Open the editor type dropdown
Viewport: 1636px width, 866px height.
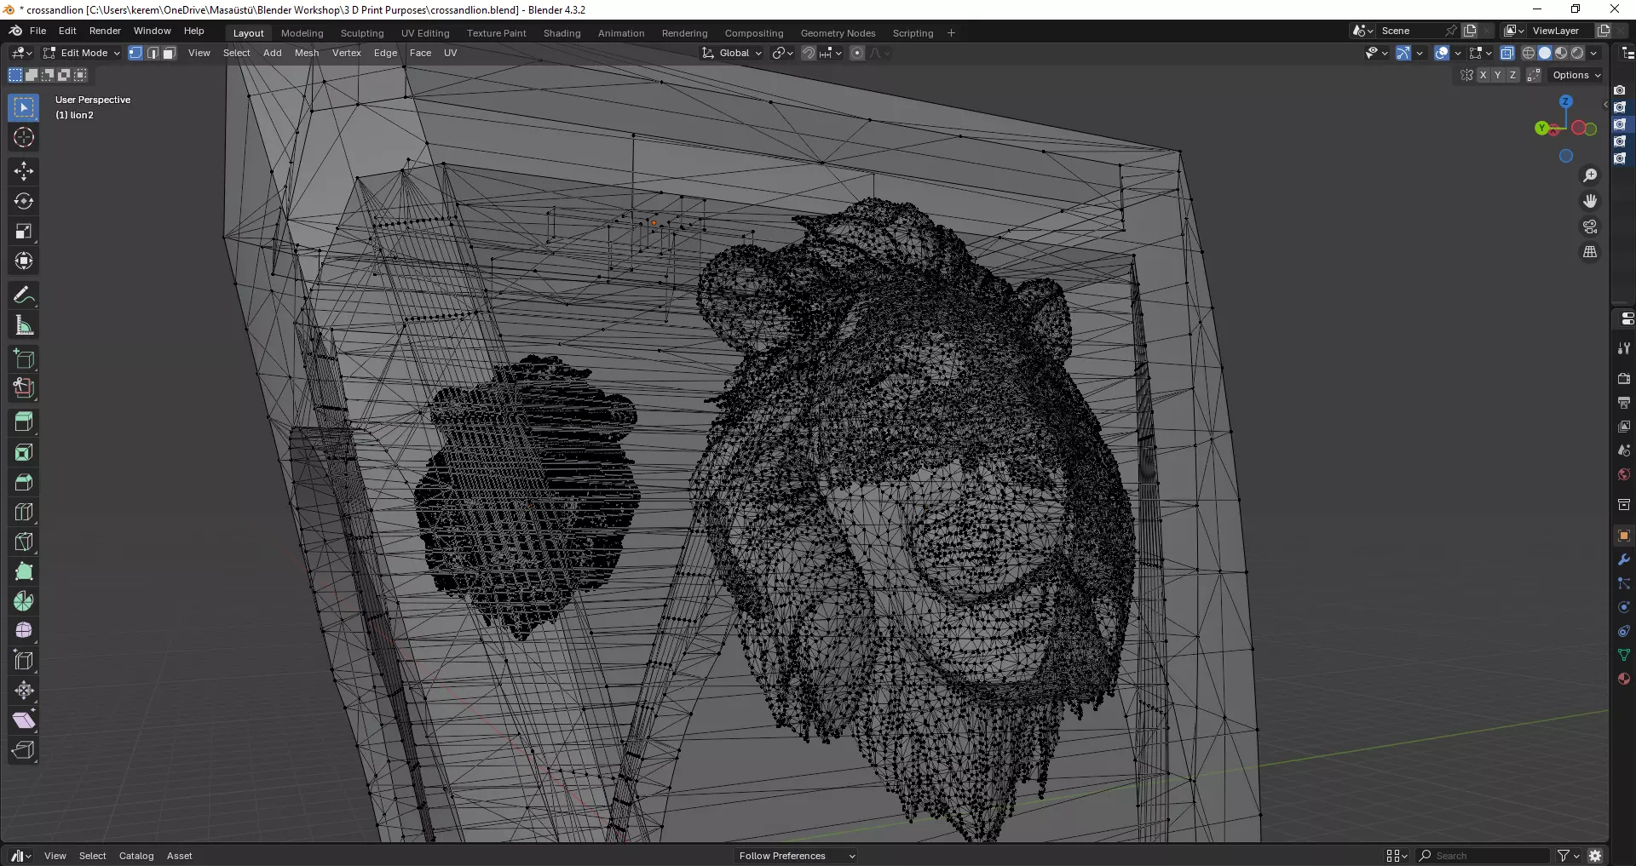tap(21, 53)
